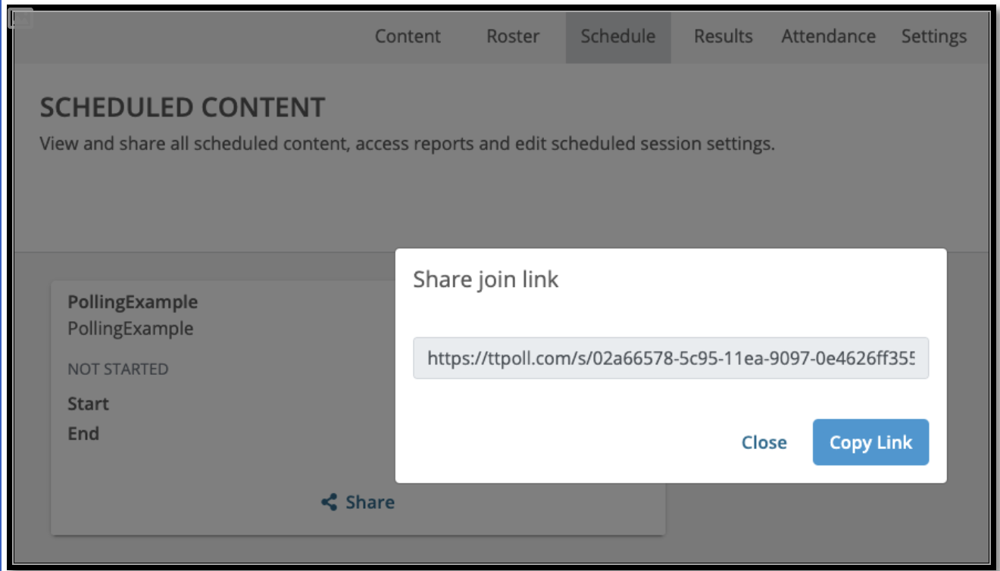Select the ttpoll.com join link field
The width and height of the screenshot is (1000, 571).
coord(670,357)
